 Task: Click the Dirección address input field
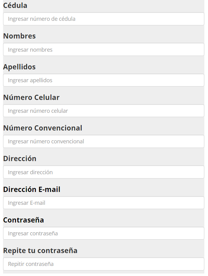[x=103, y=172]
